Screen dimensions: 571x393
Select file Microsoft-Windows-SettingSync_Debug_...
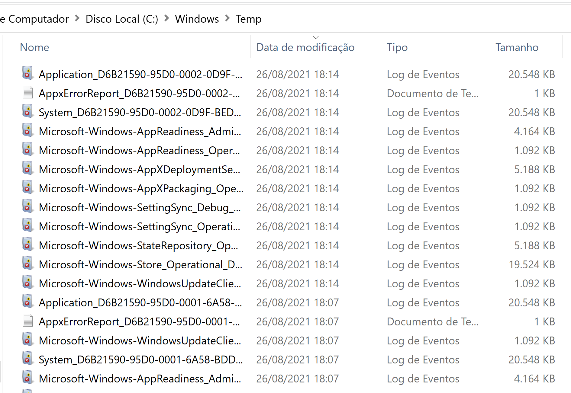(140, 208)
